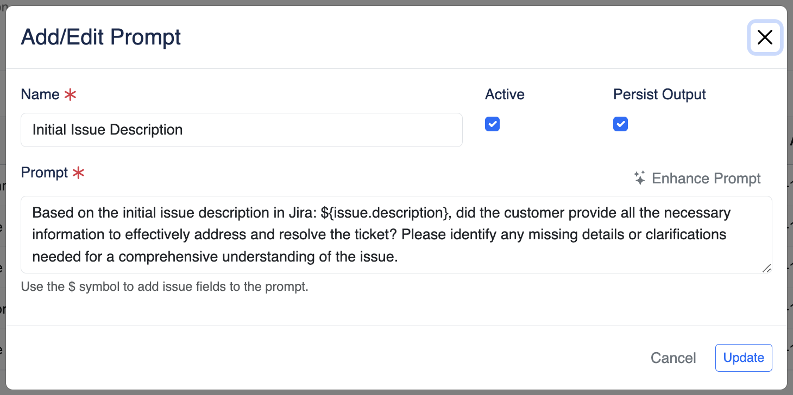Uncheck the Active checkbox
The width and height of the screenshot is (793, 395).
click(x=492, y=124)
